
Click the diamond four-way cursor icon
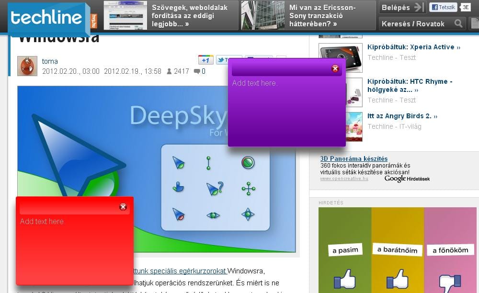click(248, 214)
